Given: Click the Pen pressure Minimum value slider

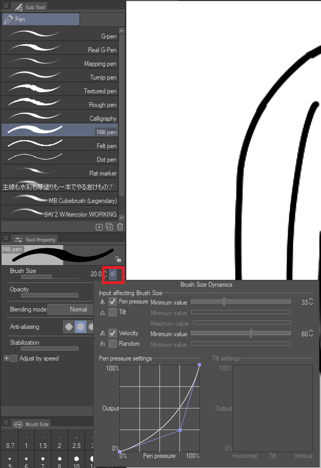Looking at the screenshot, I should click(x=241, y=302).
